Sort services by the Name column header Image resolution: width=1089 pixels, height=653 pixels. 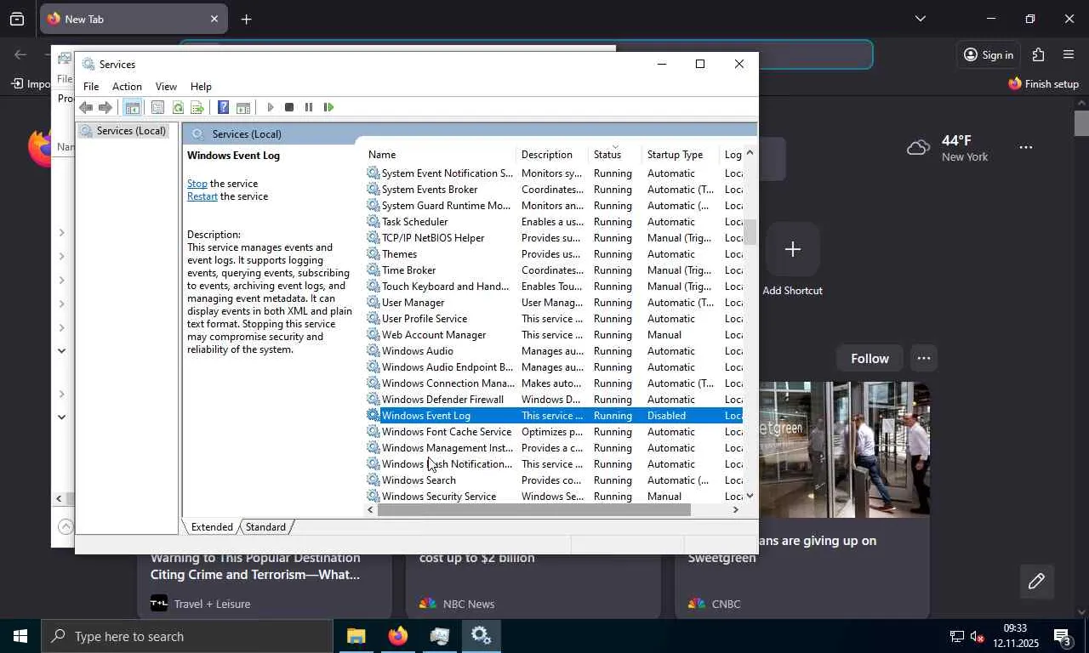pos(440,155)
